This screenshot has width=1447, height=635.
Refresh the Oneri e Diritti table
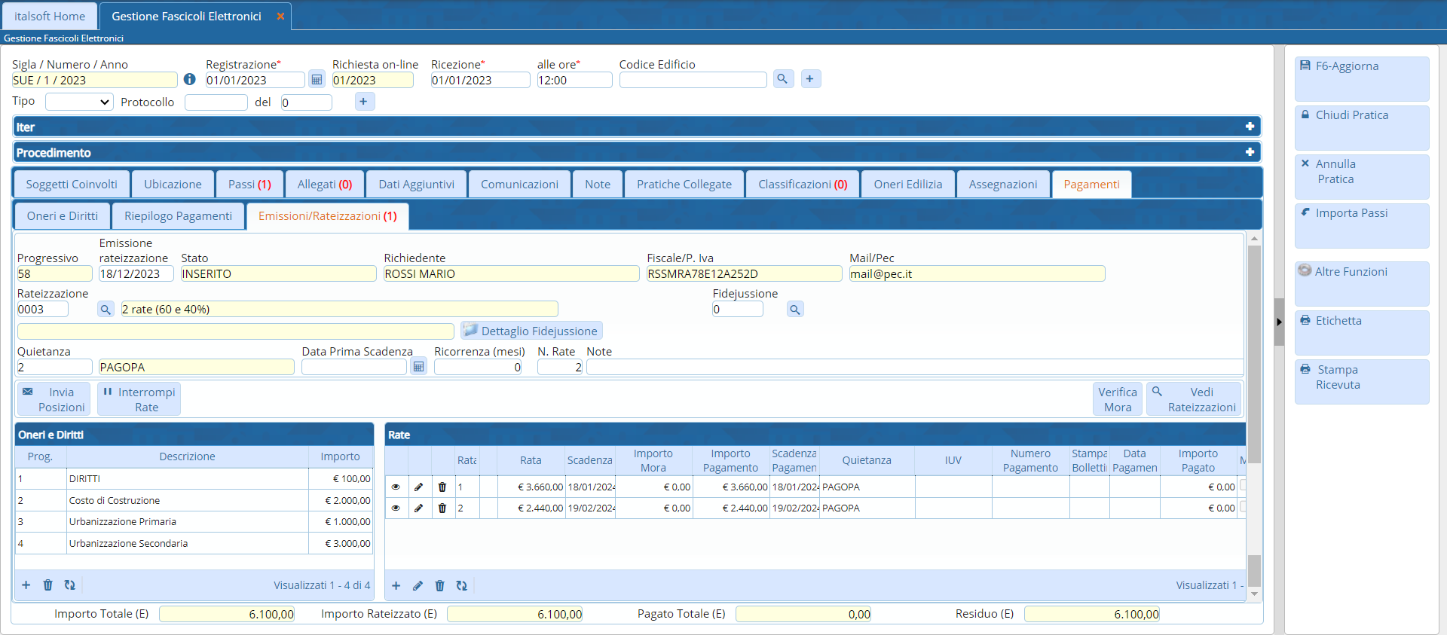(70, 585)
